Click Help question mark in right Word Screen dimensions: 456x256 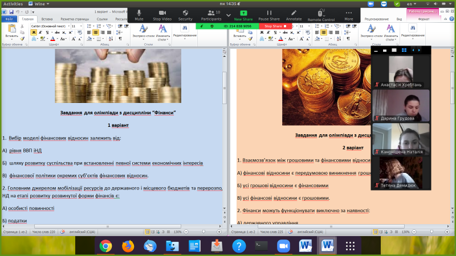(x=451, y=19)
